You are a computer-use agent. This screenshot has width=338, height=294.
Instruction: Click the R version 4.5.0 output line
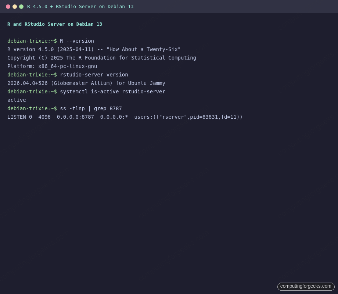click(94, 49)
